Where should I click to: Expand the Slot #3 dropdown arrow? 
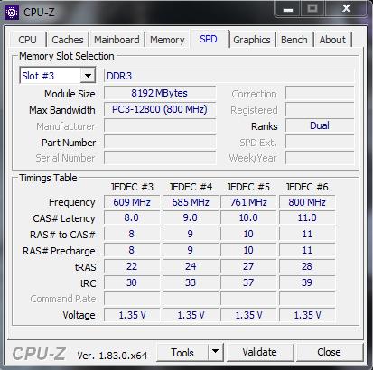tap(88, 76)
